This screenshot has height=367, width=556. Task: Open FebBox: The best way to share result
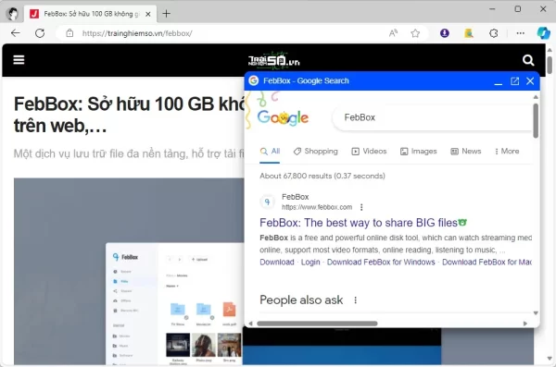362,223
